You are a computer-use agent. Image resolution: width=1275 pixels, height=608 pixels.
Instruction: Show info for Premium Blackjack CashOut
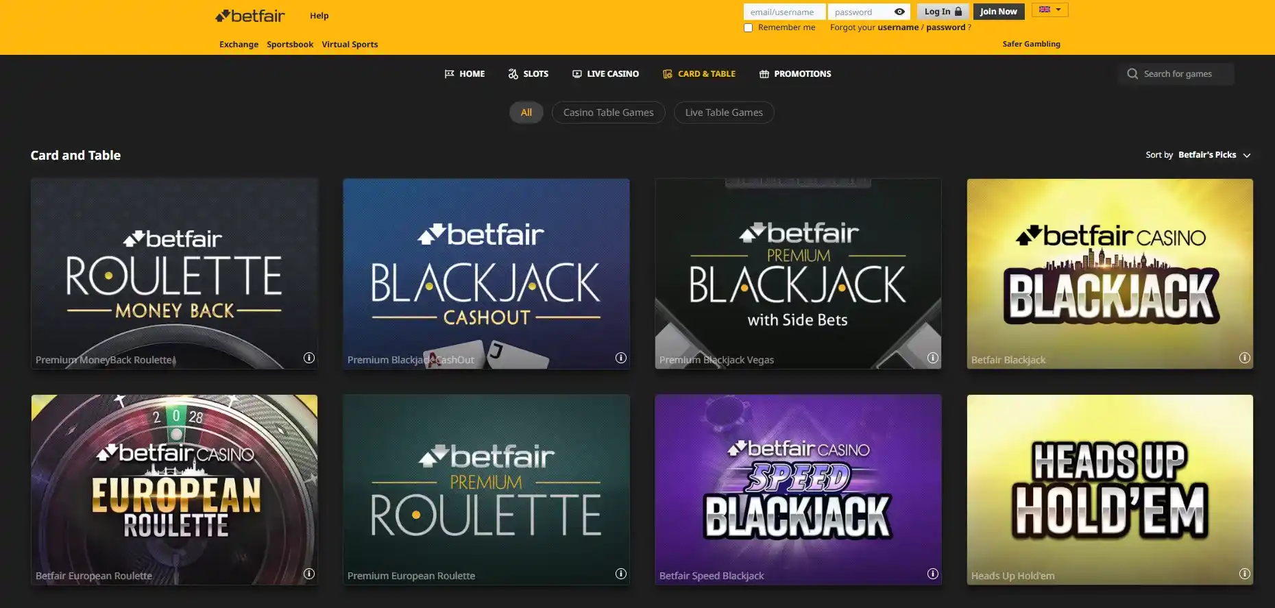click(x=621, y=358)
